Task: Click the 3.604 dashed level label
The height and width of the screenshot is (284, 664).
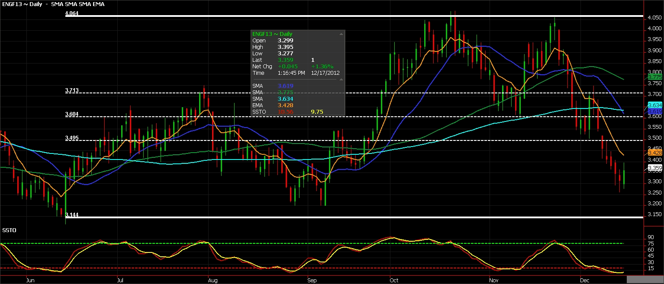Action: click(x=72, y=114)
